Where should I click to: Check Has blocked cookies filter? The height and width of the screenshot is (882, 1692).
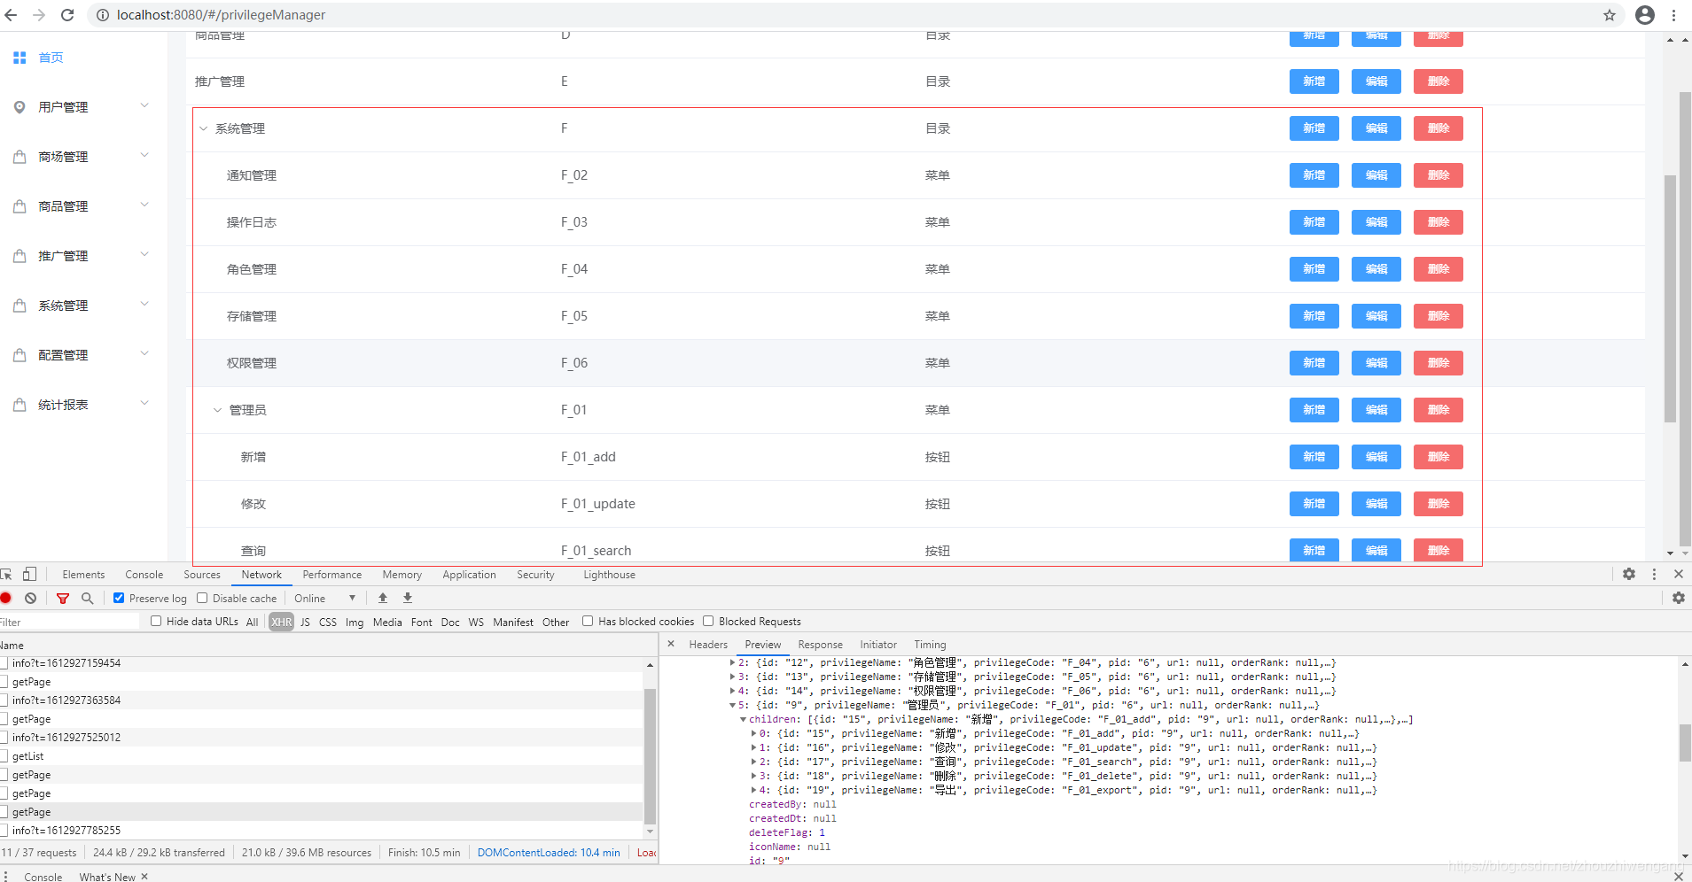pyautogui.click(x=588, y=621)
